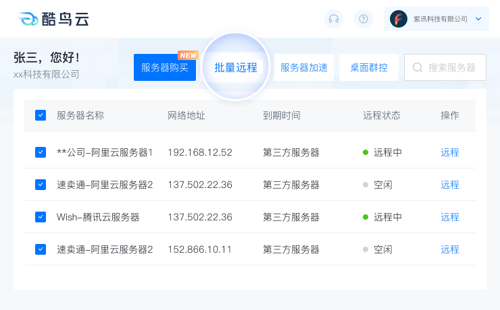Click the Wish-腾讯云服务器 server name
Screen dimensions: 500x310
click(x=98, y=217)
